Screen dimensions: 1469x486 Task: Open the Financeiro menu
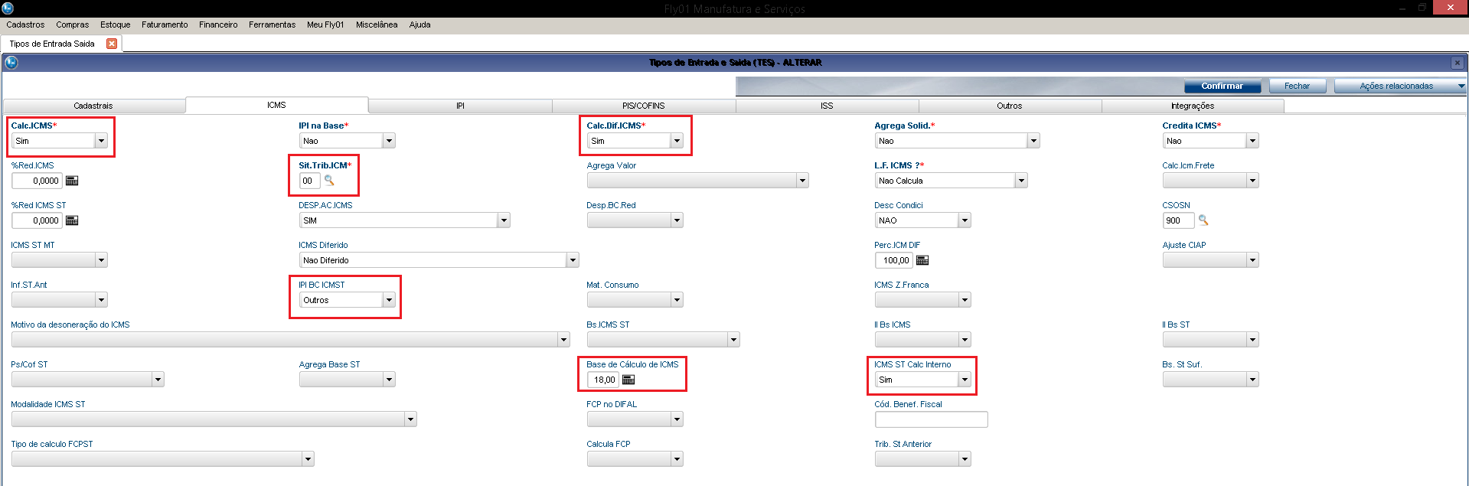coord(218,24)
